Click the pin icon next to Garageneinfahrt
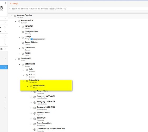 coord(23,32)
